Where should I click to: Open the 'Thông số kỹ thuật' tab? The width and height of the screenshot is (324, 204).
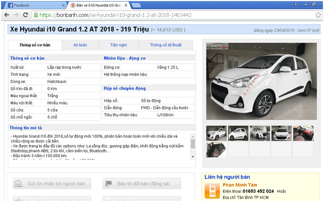coord(165,45)
